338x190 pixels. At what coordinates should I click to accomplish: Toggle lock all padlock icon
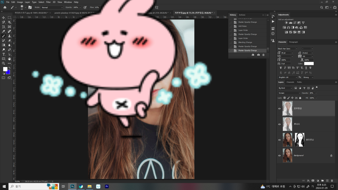coord(300,98)
